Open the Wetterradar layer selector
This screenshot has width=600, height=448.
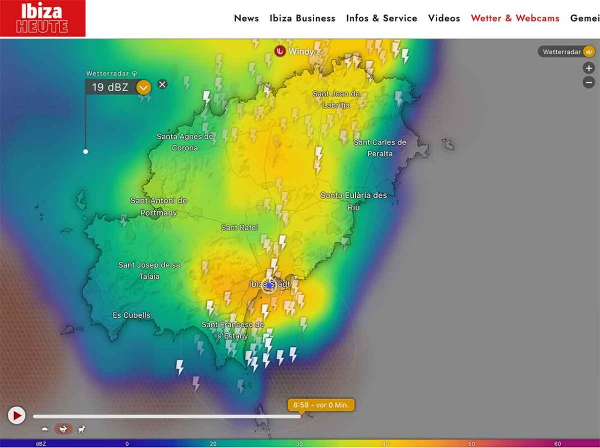tap(561, 52)
